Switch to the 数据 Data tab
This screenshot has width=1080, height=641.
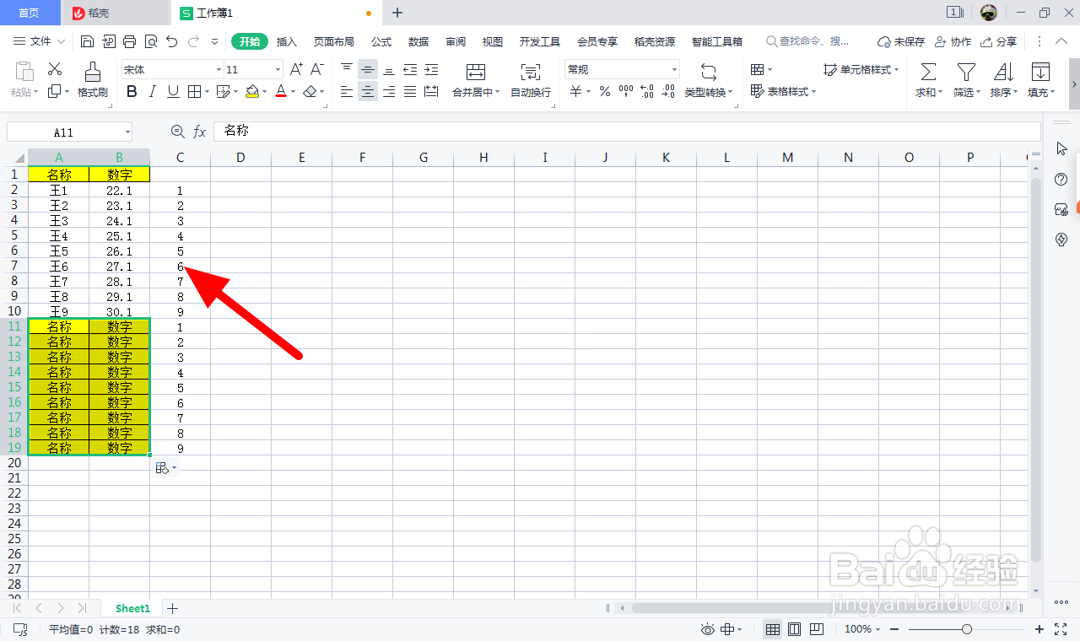[418, 41]
